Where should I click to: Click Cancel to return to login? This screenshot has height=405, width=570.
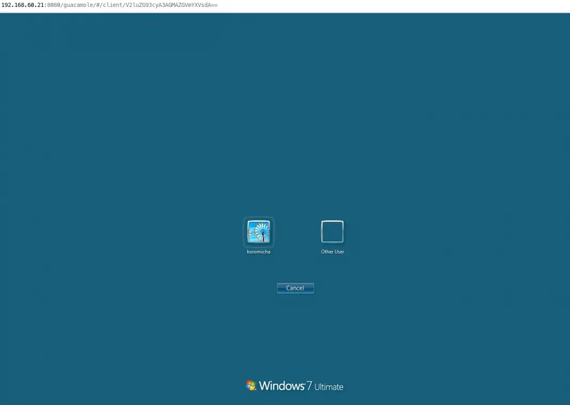pos(295,288)
